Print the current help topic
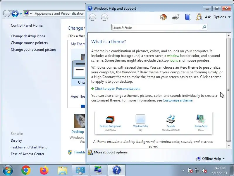This screenshot has height=176, width=234. [175, 17]
